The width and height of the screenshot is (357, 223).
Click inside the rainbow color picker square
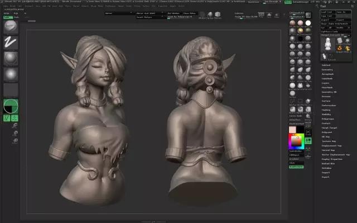296,141
